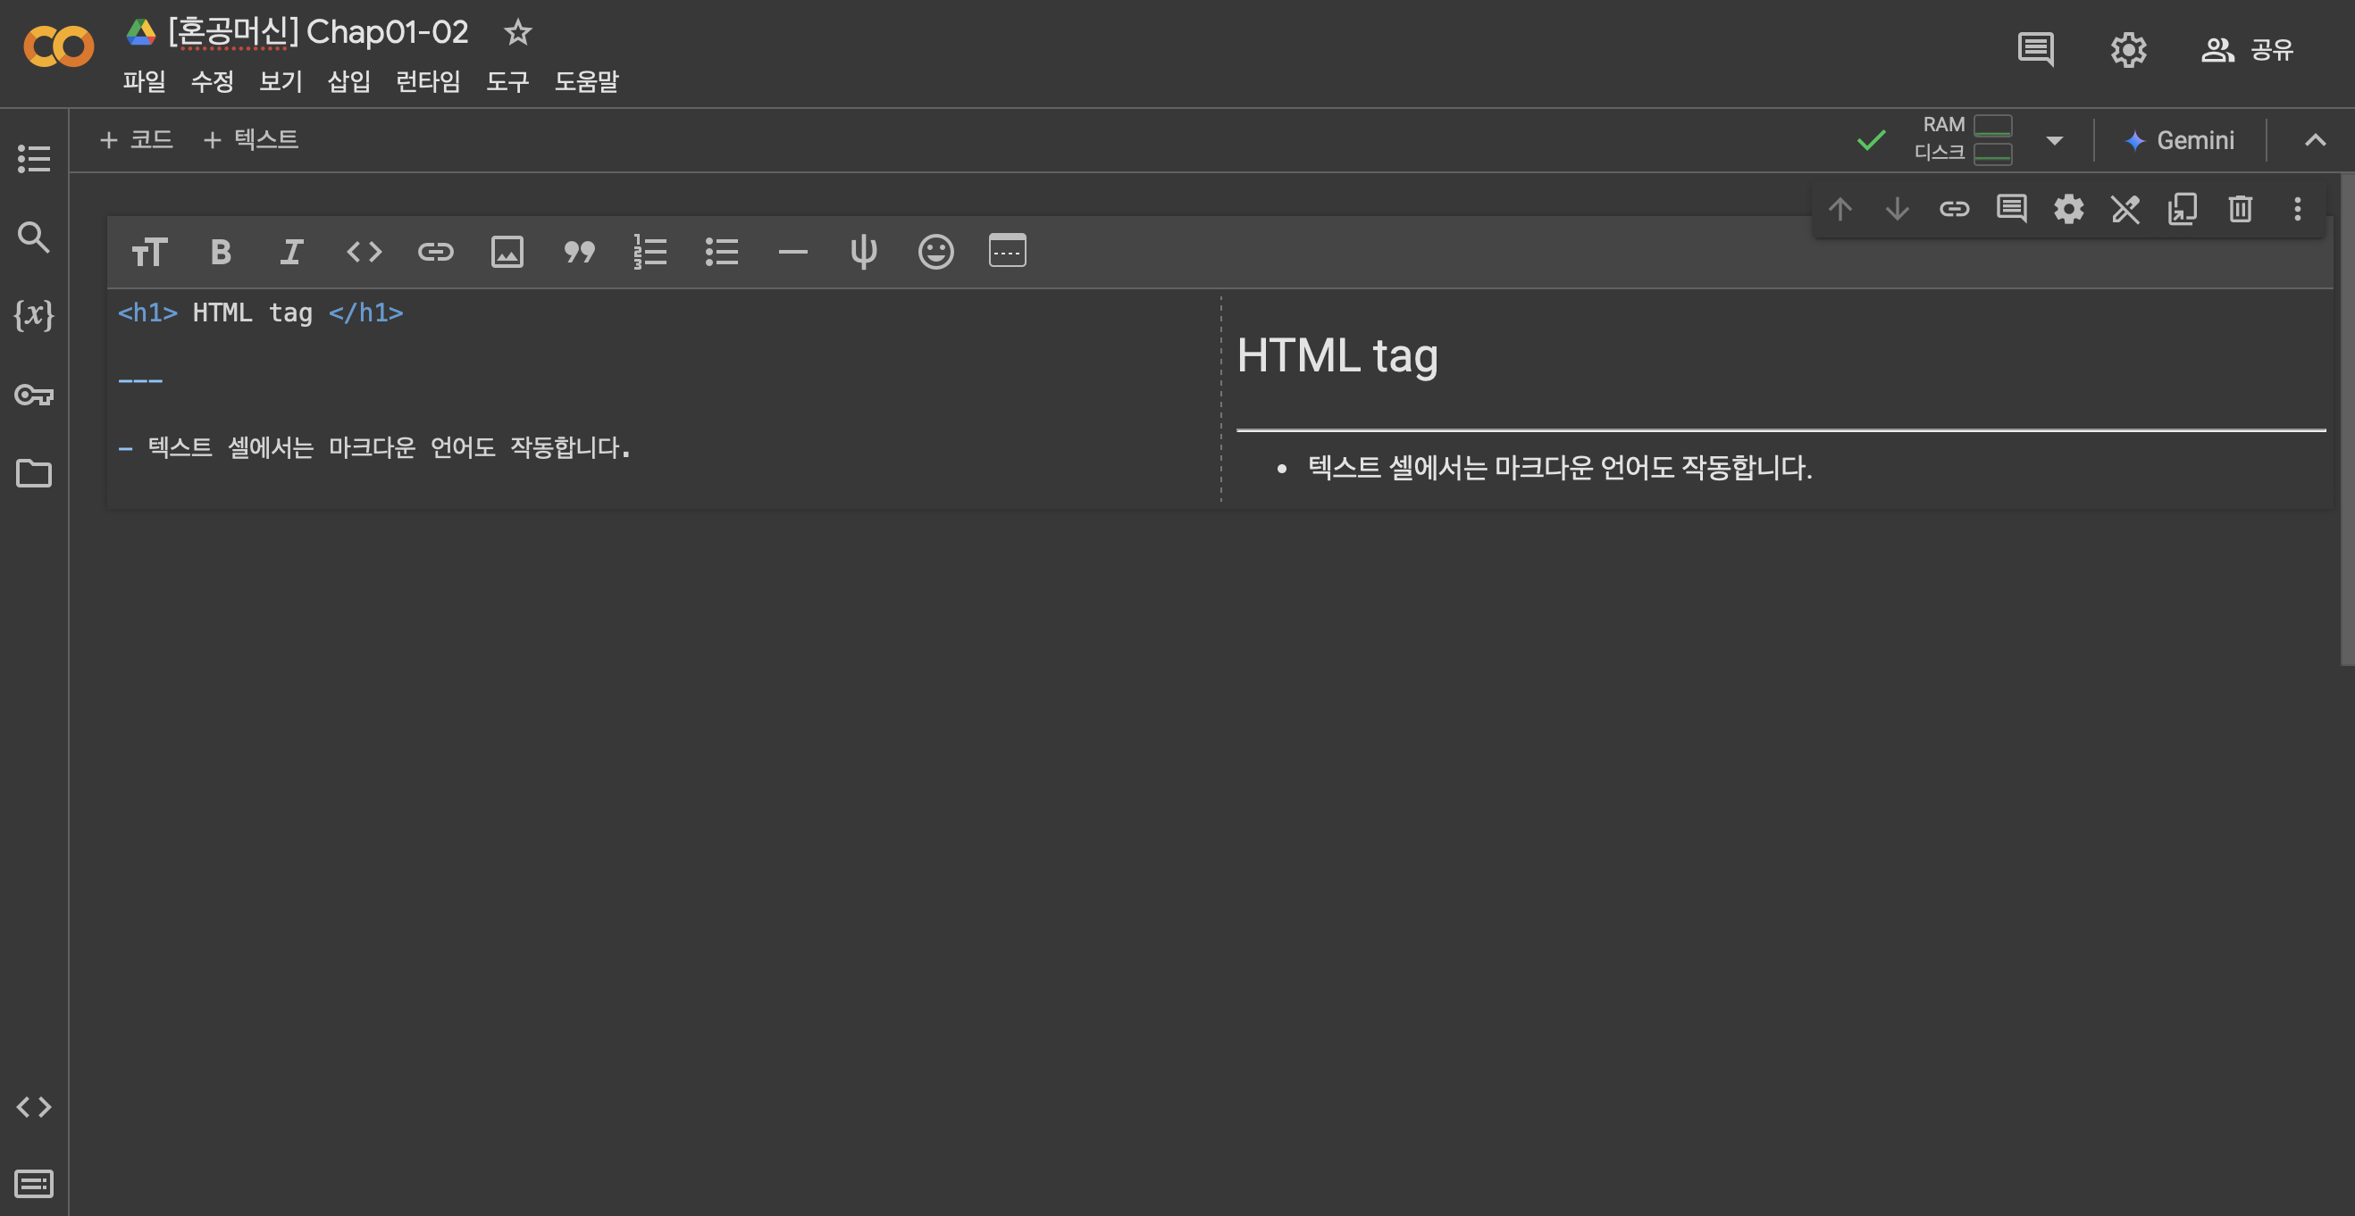Delete the current cell
This screenshot has height=1216, width=2355.
click(x=2240, y=209)
